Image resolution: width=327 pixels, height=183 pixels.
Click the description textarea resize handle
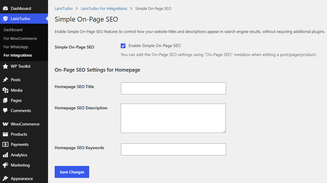pos(224,131)
